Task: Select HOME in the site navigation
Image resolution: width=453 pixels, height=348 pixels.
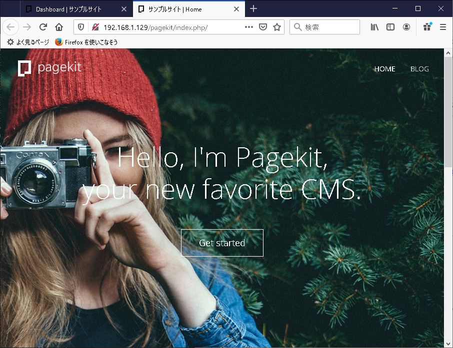Action: [x=384, y=69]
